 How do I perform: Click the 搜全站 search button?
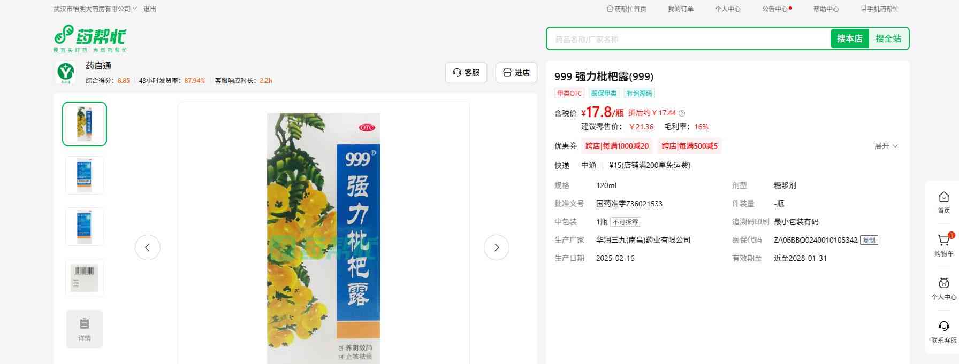(888, 38)
